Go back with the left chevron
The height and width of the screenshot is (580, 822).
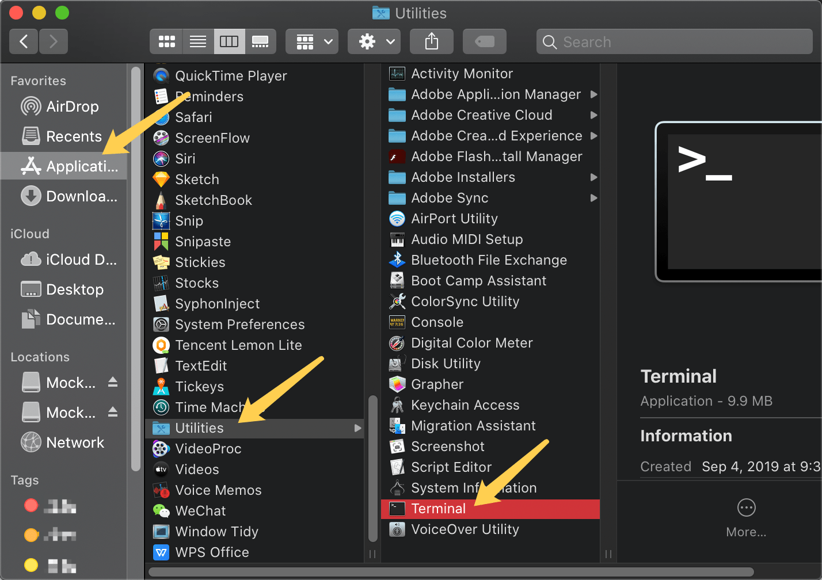coord(24,41)
